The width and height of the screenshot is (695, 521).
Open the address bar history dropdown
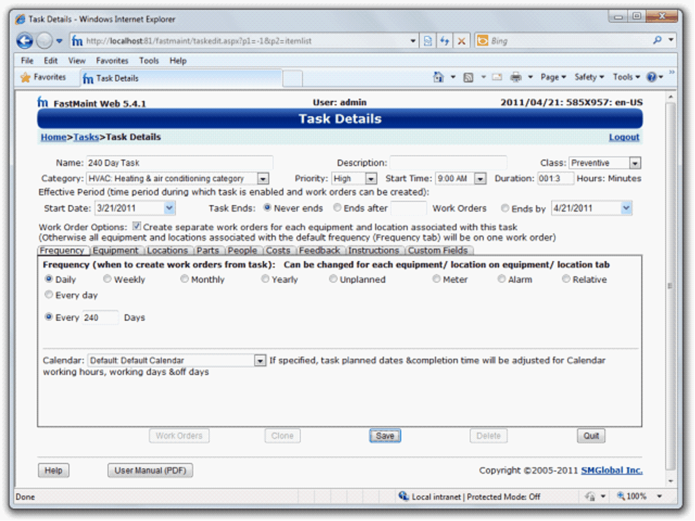click(413, 41)
